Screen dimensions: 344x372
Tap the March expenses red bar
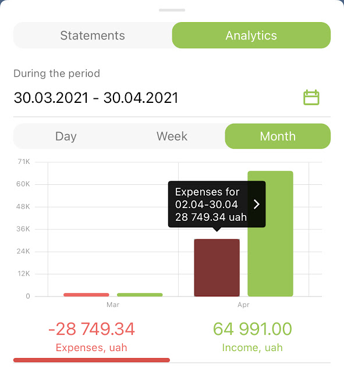[86, 295]
